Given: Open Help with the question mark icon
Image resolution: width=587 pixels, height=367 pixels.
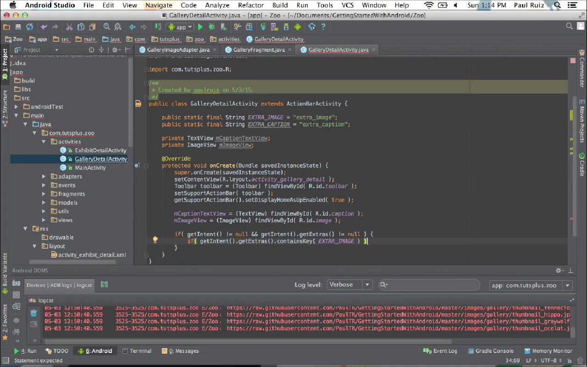Looking at the screenshot, I should pyautogui.click(x=323, y=27).
